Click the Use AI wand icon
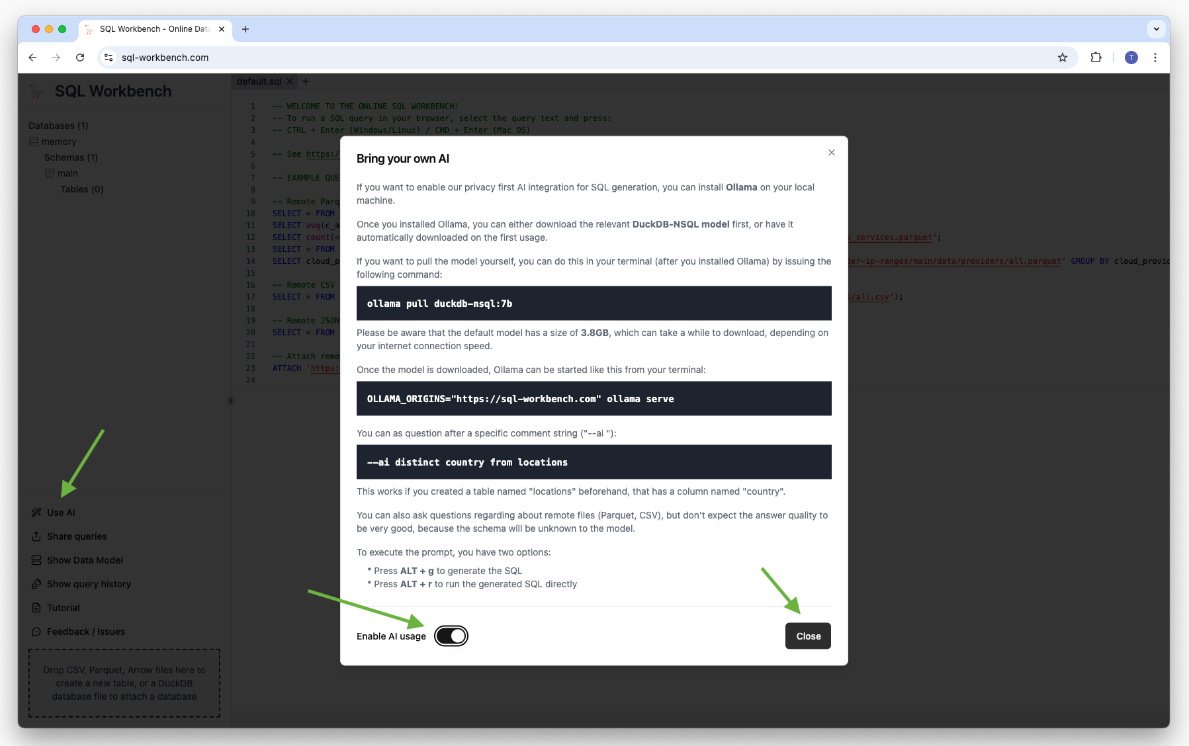The height and width of the screenshot is (746, 1189). coord(36,513)
